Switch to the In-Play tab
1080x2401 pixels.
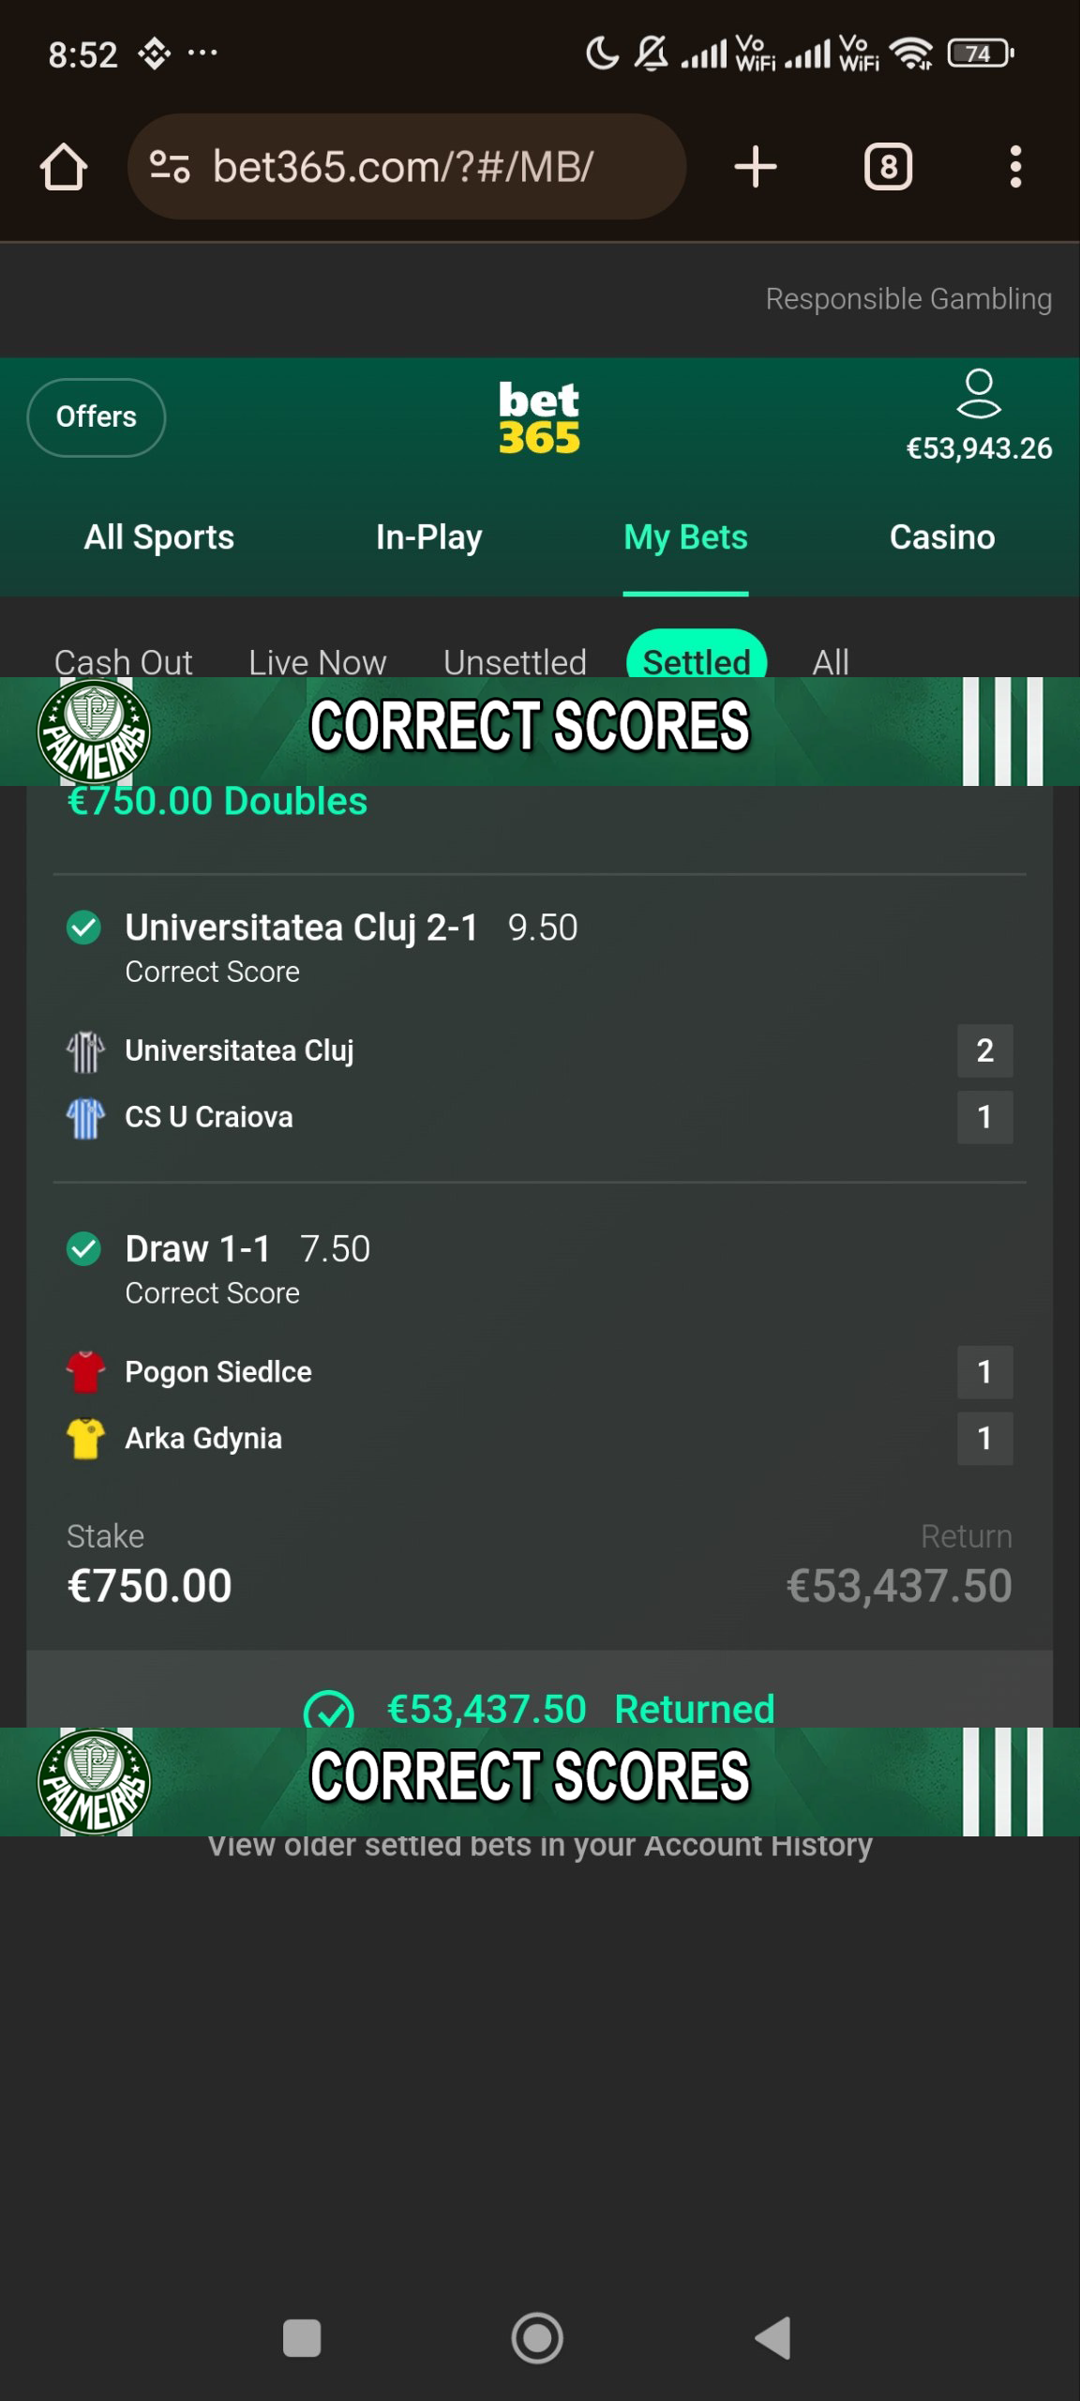(429, 537)
